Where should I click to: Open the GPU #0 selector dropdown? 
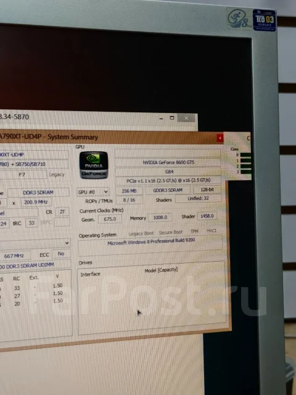(93, 192)
